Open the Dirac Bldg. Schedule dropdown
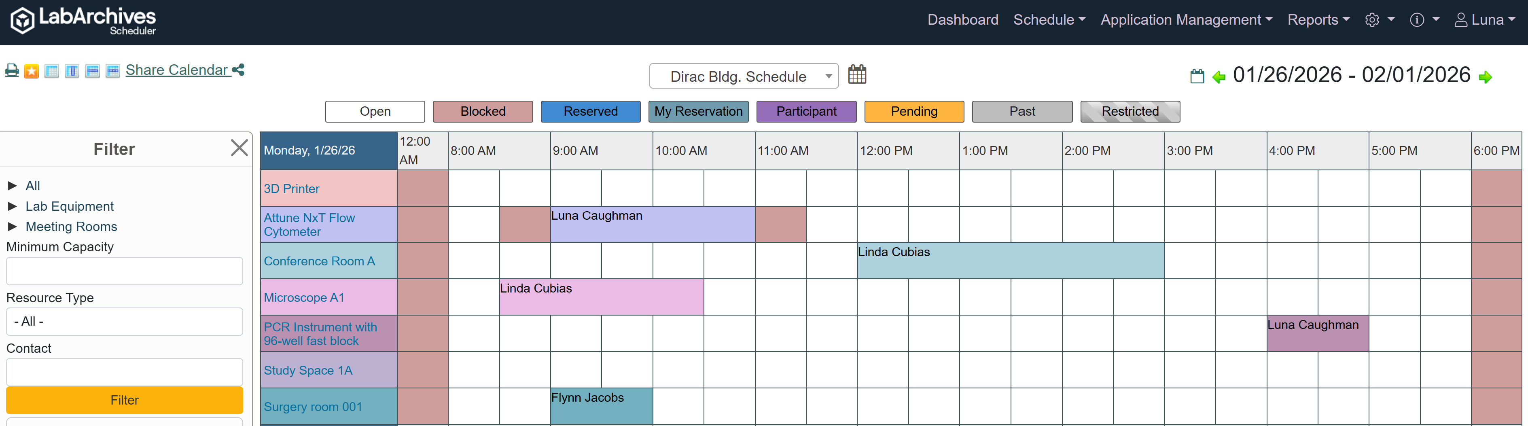This screenshot has width=1528, height=426. 743,76
